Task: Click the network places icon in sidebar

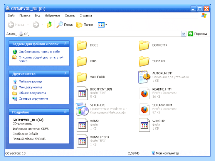Action: [15, 99]
